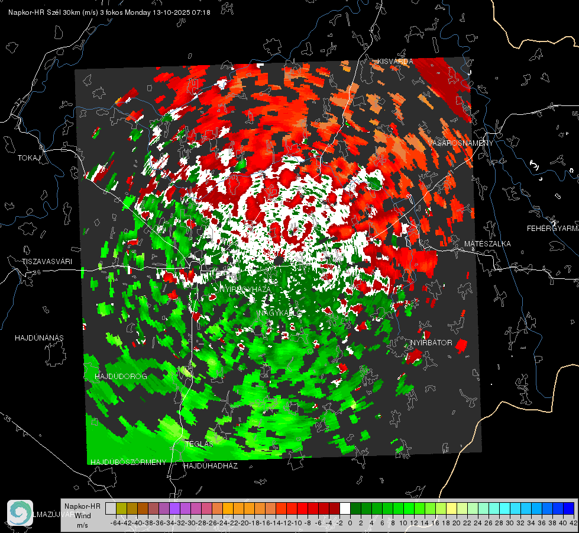Screen dimensions: 579x533
Task: Click the swirl weather logo icon
Action: [20, 513]
